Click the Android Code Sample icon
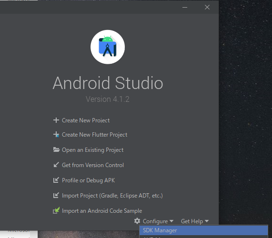The height and width of the screenshot is (238, 272). (x=56, y=210)
